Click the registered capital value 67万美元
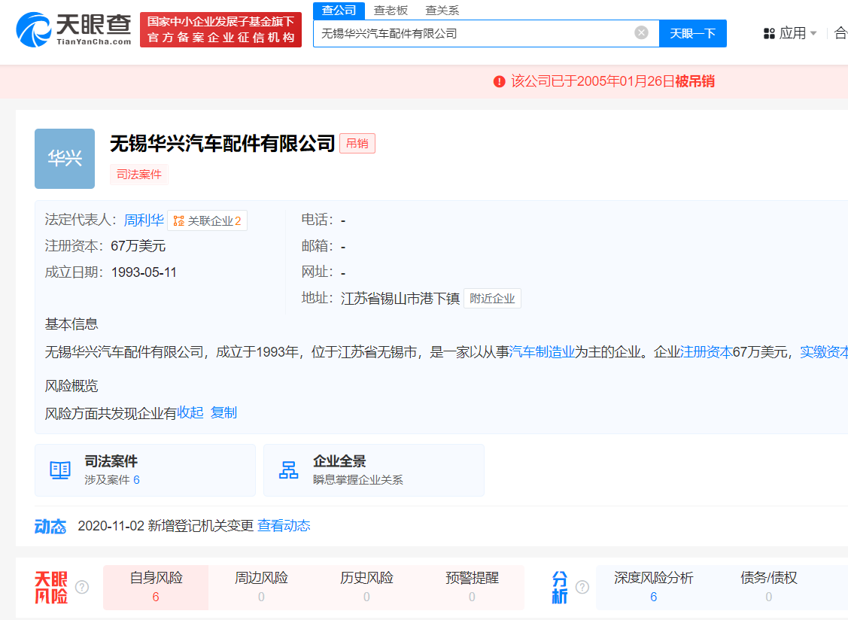The width and height of the screenshot is (848, 620). (x=138, y=246)
